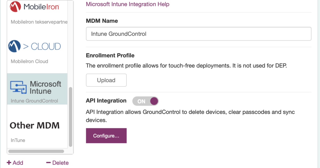Open Microsoft Intune Integration Help

click(127, 4)
